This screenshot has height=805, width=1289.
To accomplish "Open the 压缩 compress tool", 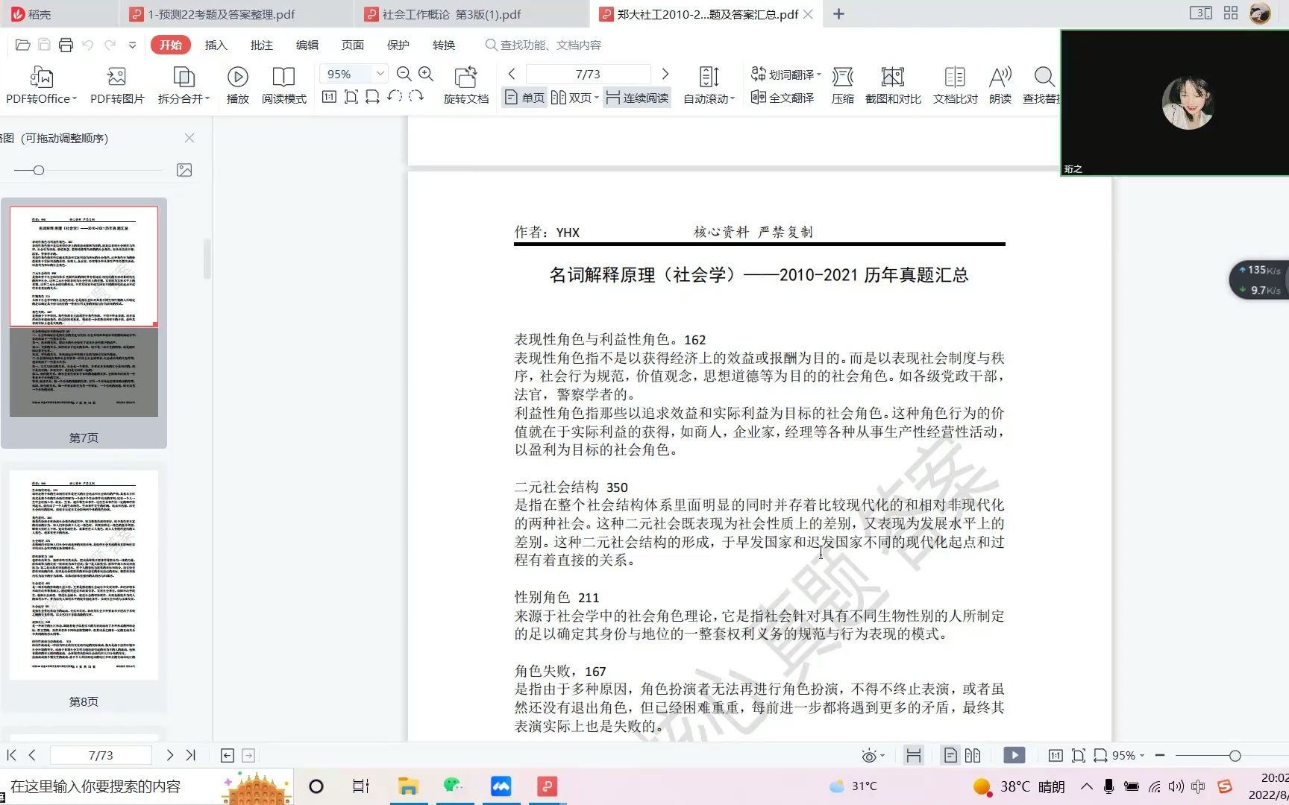I will [842, 85].
